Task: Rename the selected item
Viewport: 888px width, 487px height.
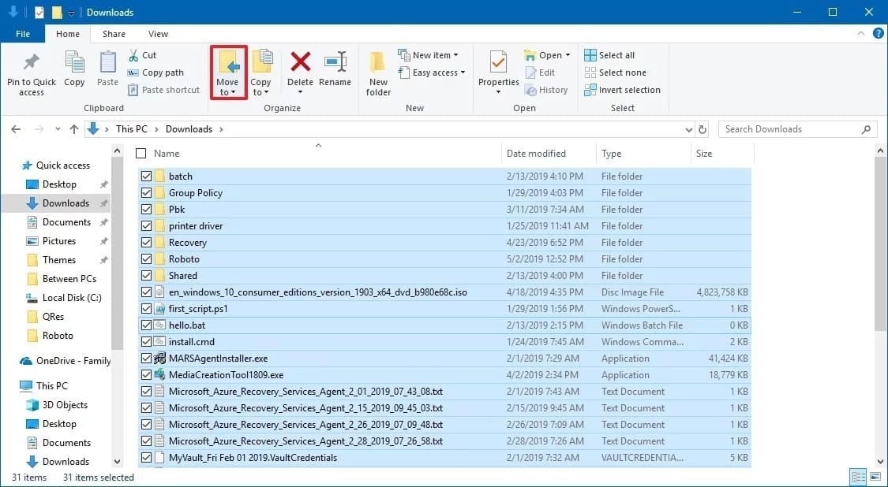Action: tap(335, 71)
